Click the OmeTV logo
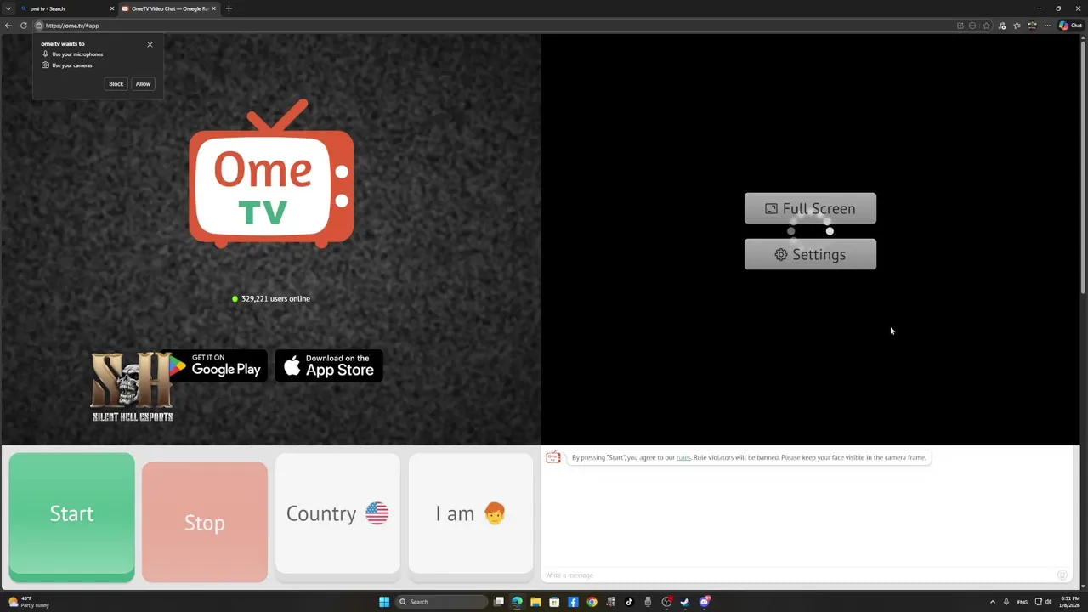 tap(271, 174)
